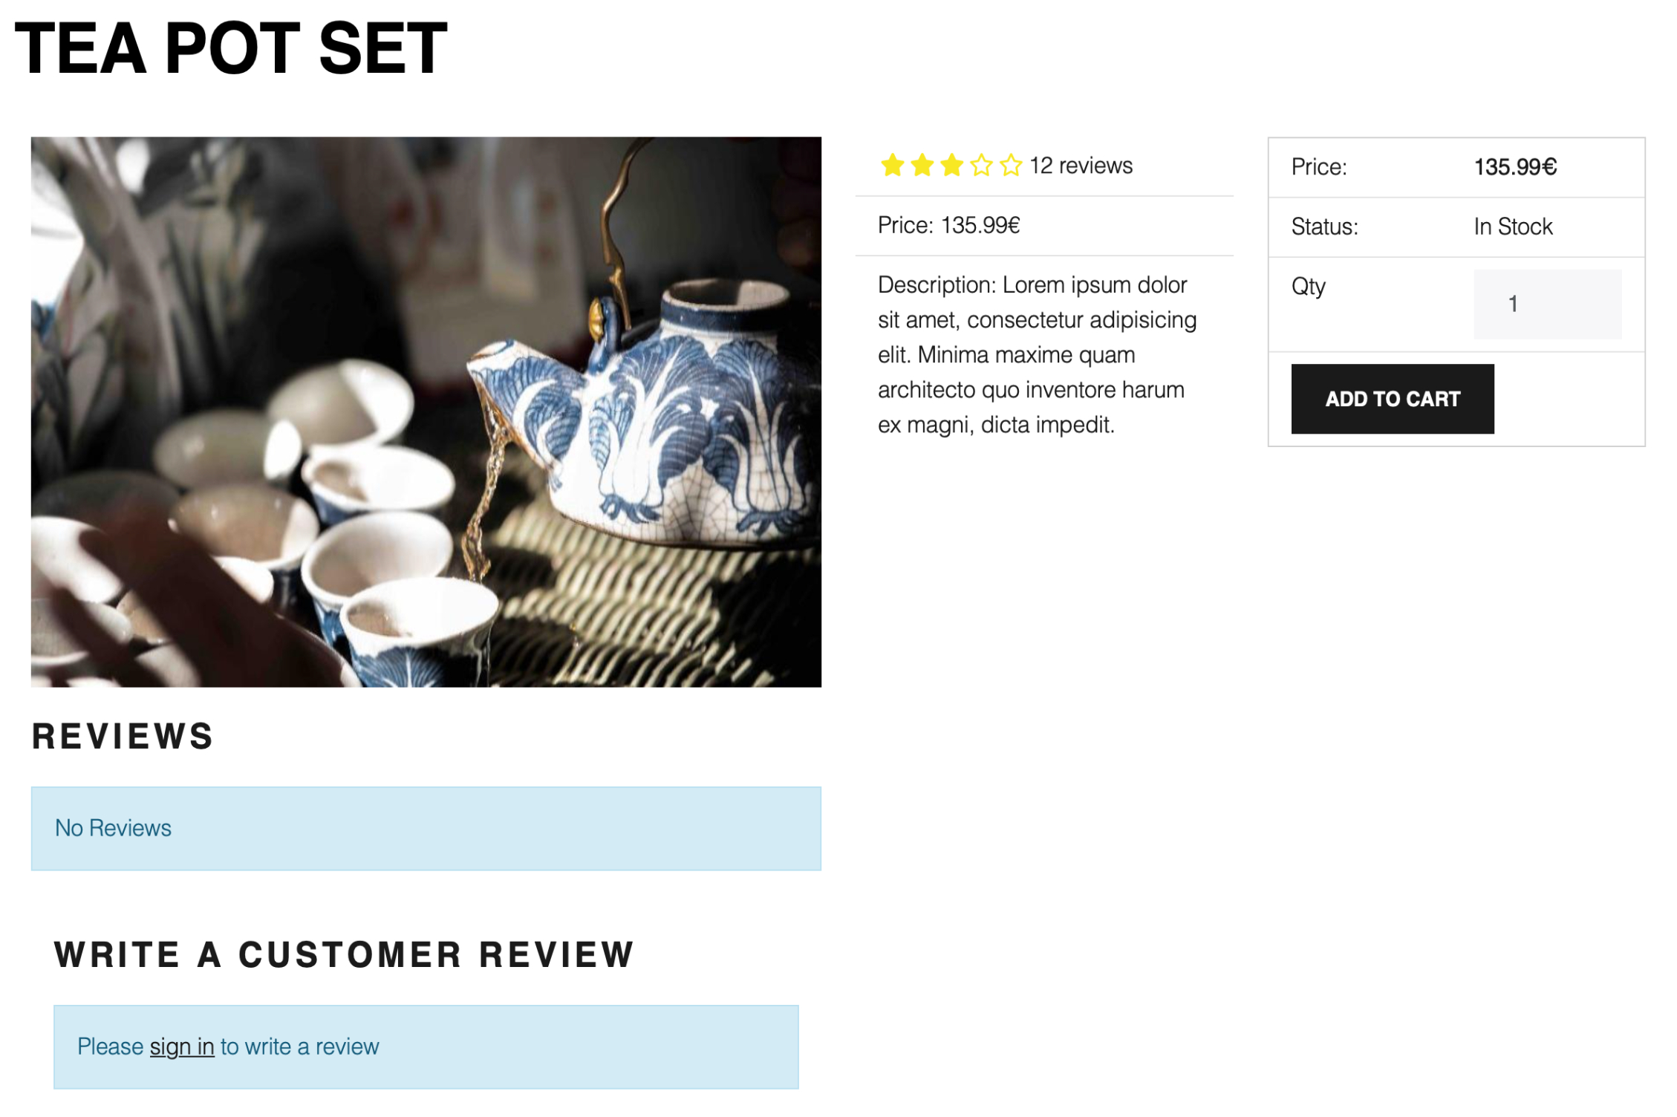Click the third filled rating star

tap(951, 166)
